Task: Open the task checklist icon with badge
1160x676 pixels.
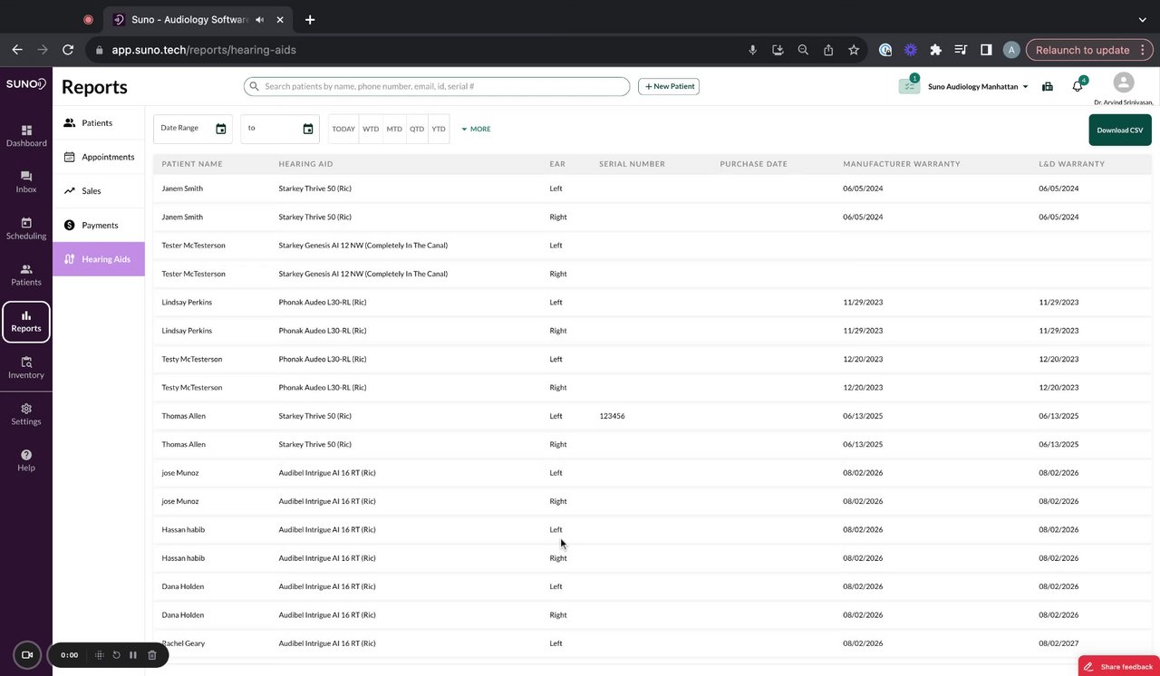Action: click(909, 86)
